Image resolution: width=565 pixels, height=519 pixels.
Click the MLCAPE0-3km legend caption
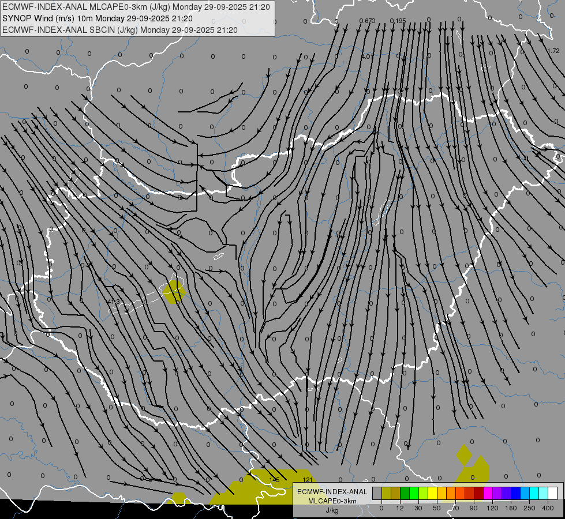coord(332,501)
